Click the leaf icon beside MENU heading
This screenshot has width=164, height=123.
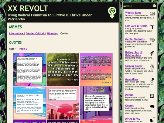[x=154, y=6]
